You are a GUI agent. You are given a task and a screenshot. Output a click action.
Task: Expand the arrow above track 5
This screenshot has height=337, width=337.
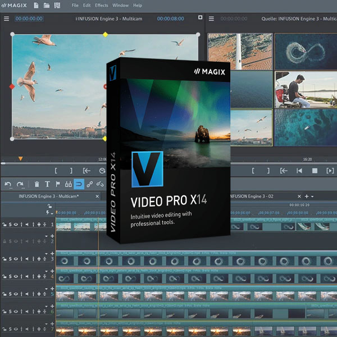tap(47, 289)
